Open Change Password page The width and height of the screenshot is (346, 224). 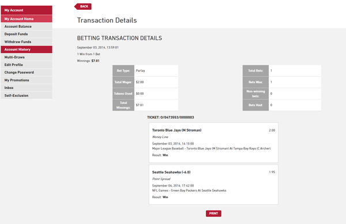point(27,73)
